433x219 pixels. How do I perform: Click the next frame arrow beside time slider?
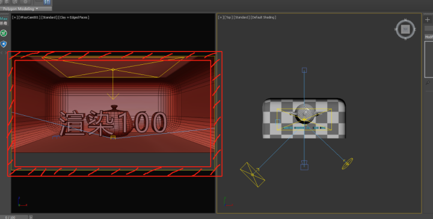pos(31,217)
